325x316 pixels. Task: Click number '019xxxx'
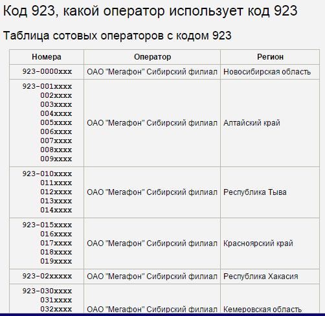(56, 261)
